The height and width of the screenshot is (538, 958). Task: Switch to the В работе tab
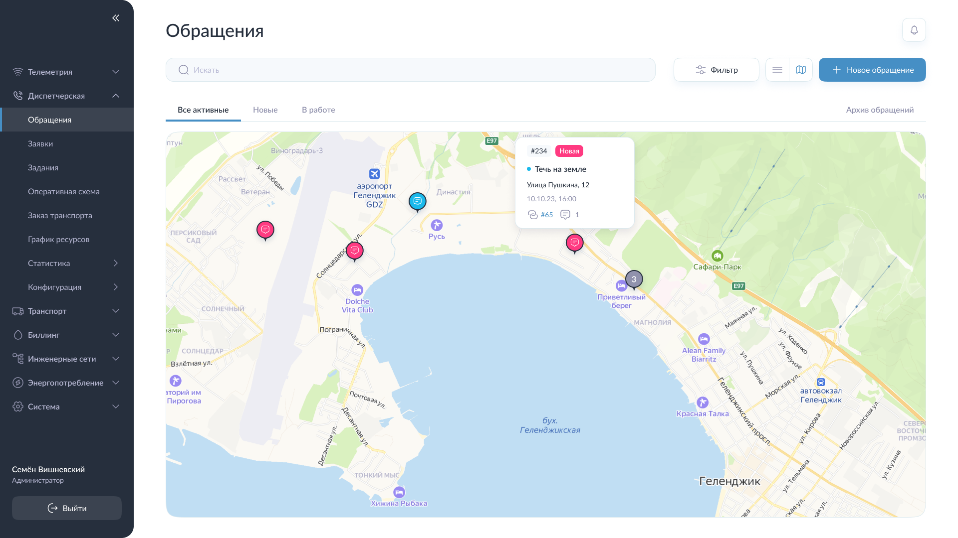(x=318, y=110)
